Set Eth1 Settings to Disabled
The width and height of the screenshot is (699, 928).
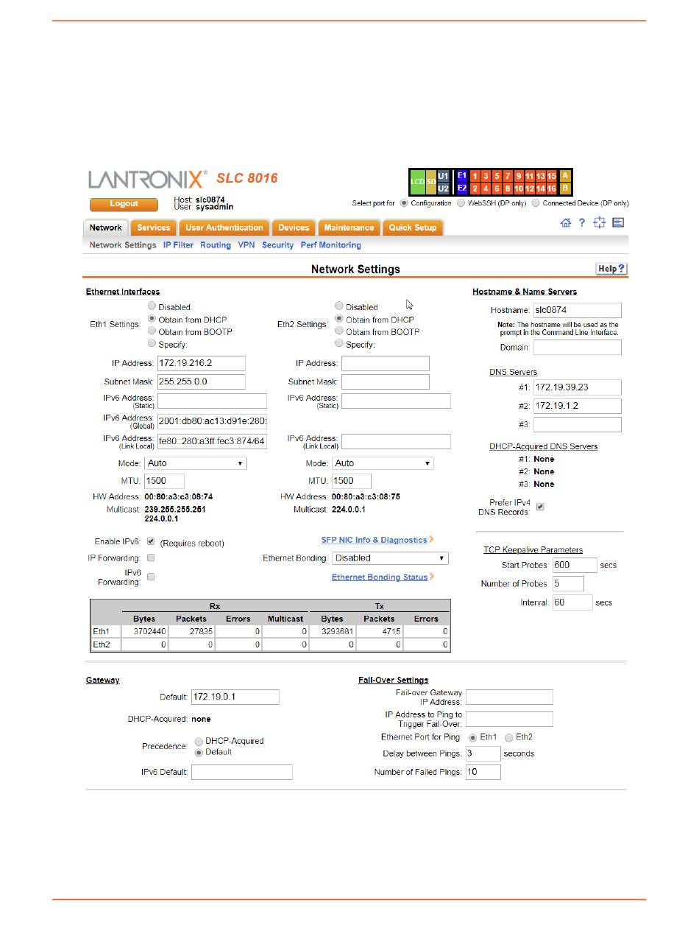point(152,306)
